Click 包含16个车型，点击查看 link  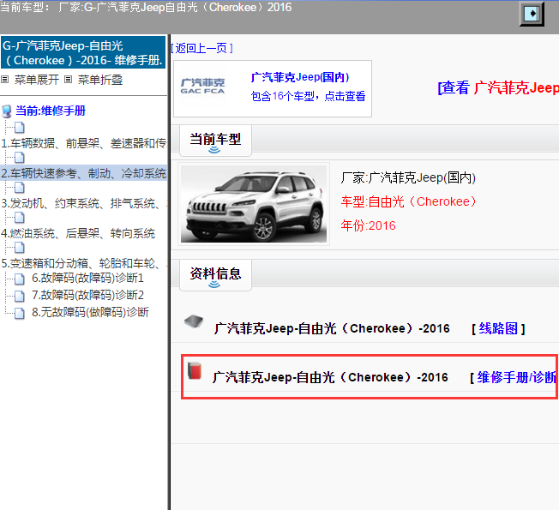308,96
